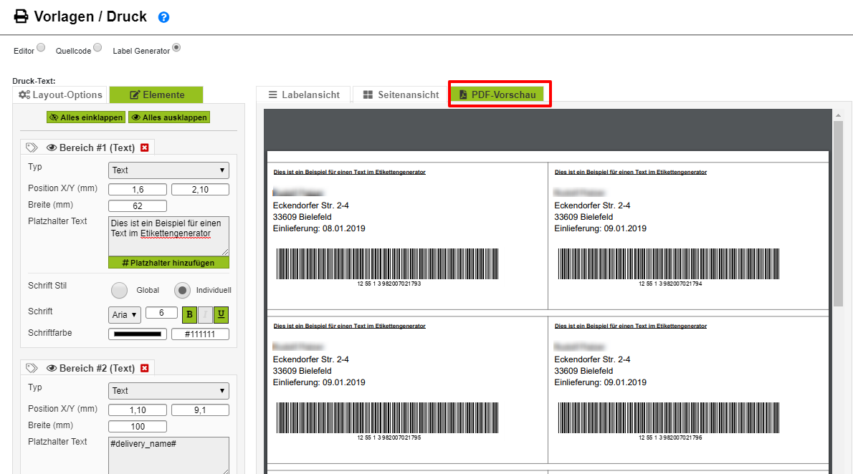853x474 pixels.
Task: Click the PDF preview scroll up arrow
Action: click(838, 115)
